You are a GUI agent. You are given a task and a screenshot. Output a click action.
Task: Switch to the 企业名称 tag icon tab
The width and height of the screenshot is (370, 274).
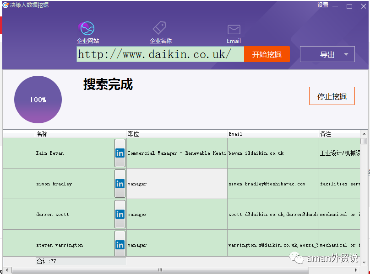pyautogui.click(x=159, y=28)
